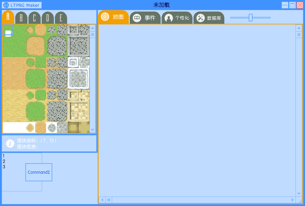Select tileset tab A
Image resolution: width=305 pixels, height=206 pixels.
tap(8, 17)
